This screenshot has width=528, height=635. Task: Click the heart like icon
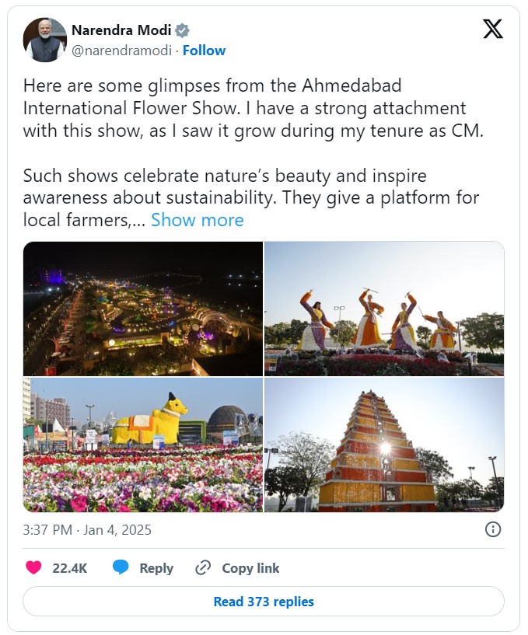(x=33, y=568)
